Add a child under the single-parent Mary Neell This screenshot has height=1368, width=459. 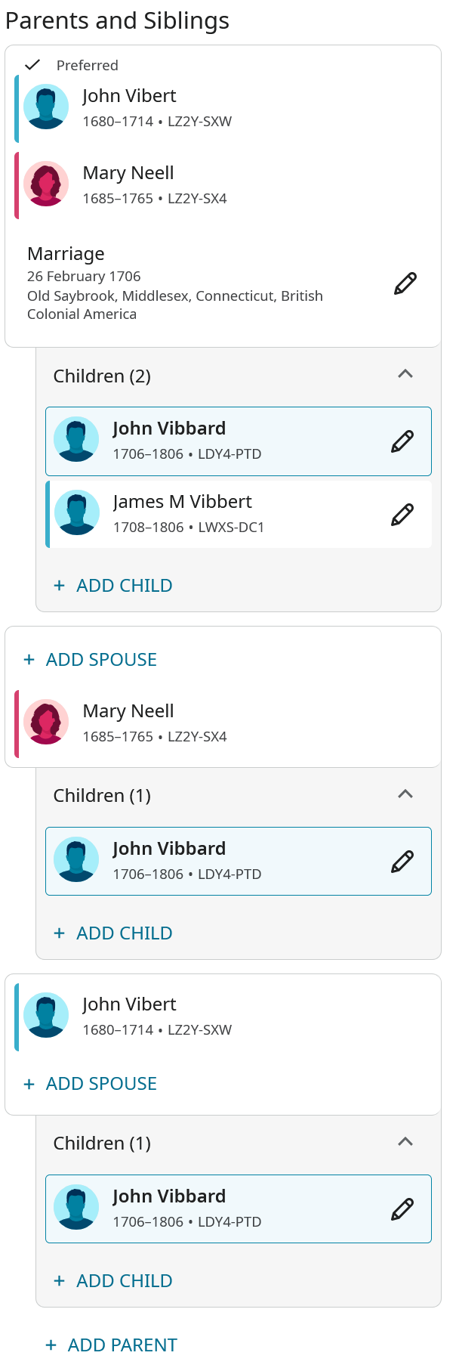point(113,933)
